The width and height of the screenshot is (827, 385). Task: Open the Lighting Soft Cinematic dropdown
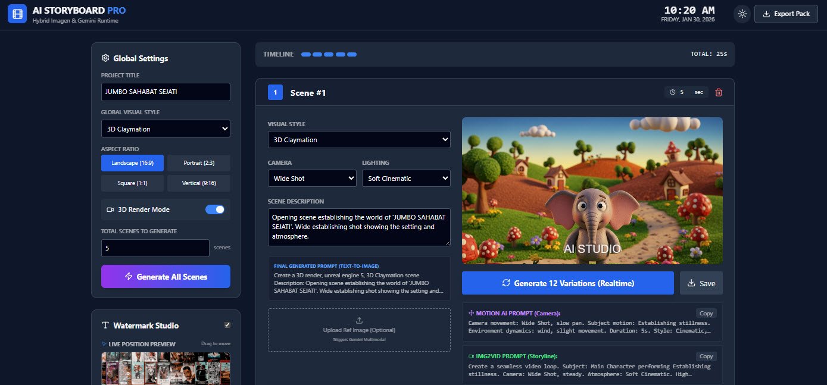[x=406, y=179]
